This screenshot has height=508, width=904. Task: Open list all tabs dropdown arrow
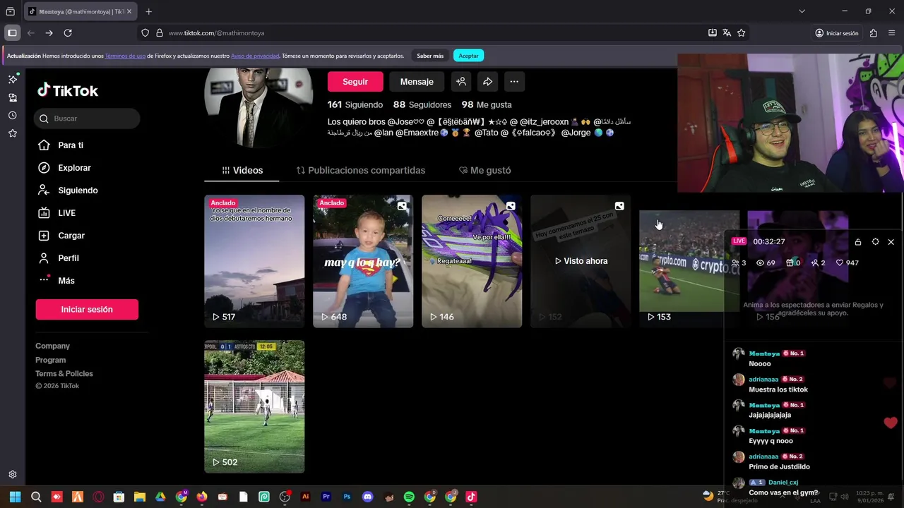pos(802,11)
